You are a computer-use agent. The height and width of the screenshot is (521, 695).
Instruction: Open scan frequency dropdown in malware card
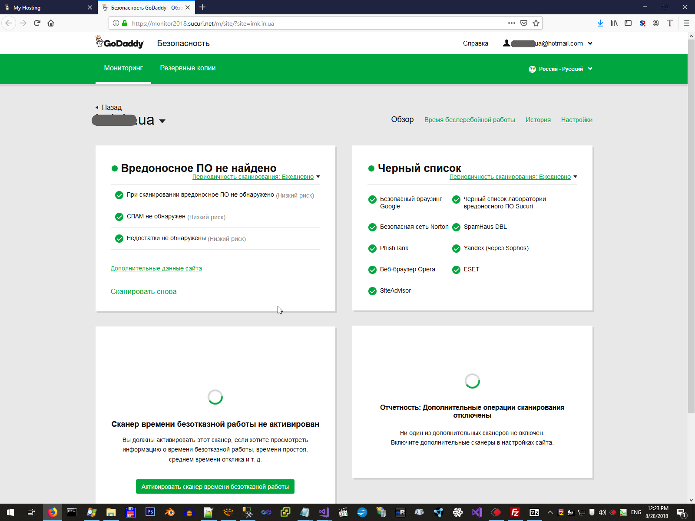point(256,177)
